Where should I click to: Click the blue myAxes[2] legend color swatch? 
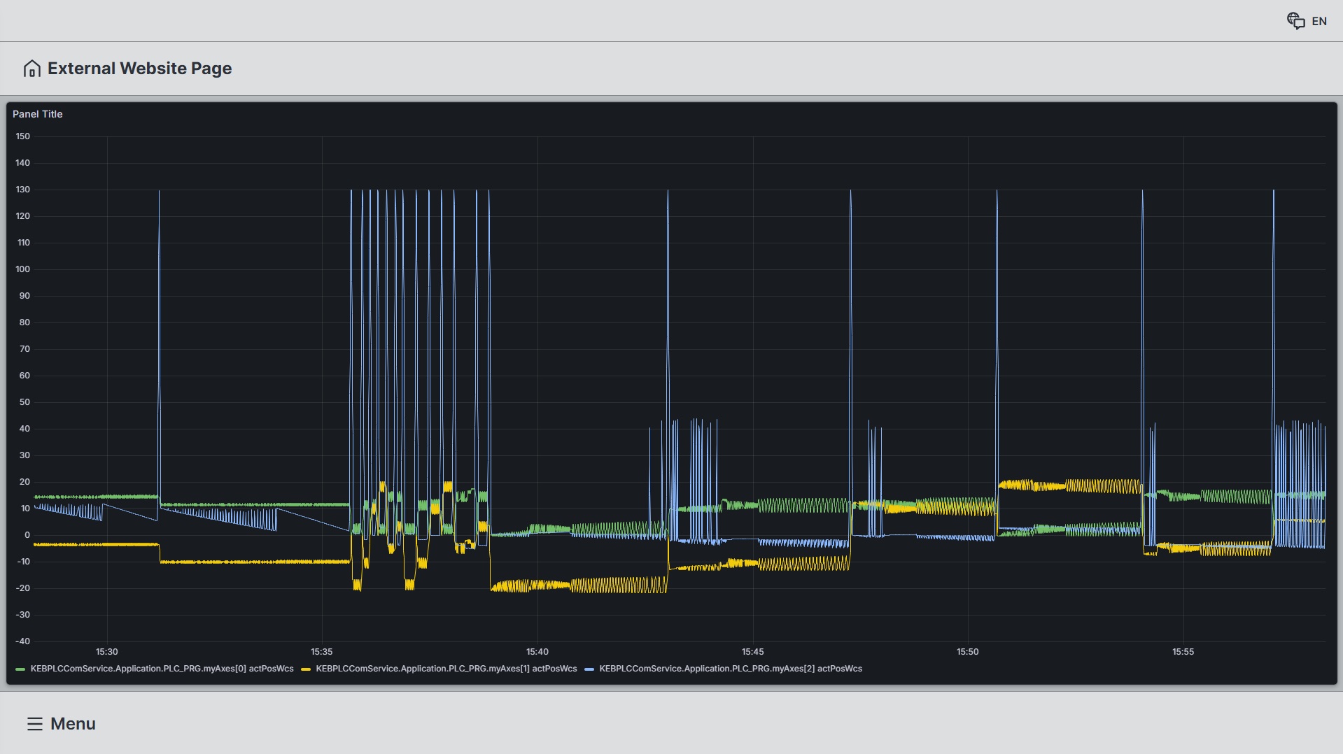point(589,669)
